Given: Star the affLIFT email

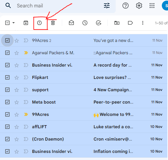Looking at the screenshot, I should (17, 127).
